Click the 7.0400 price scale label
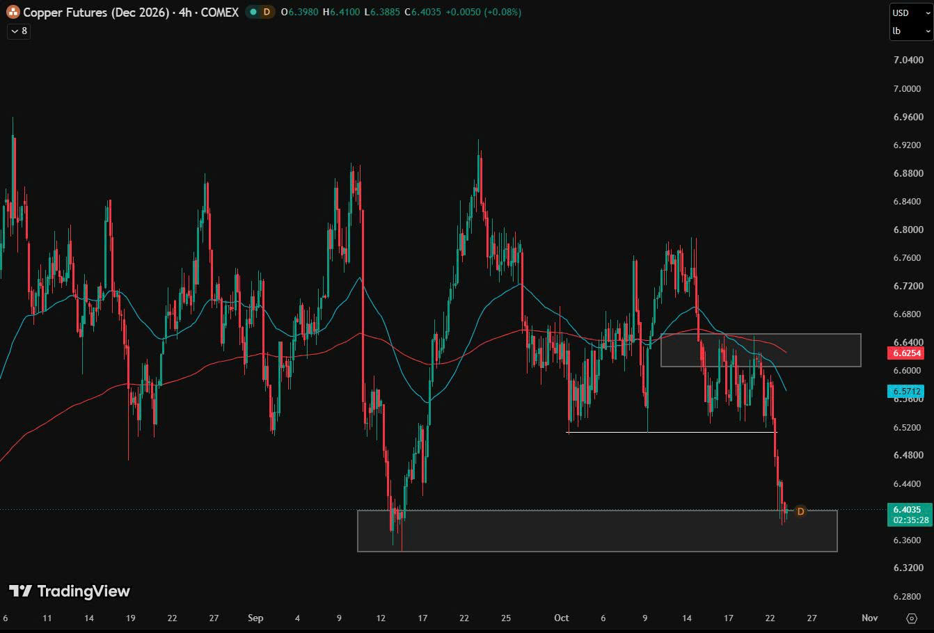Screen dimensions: 934x633 click(x=908, y=60)
